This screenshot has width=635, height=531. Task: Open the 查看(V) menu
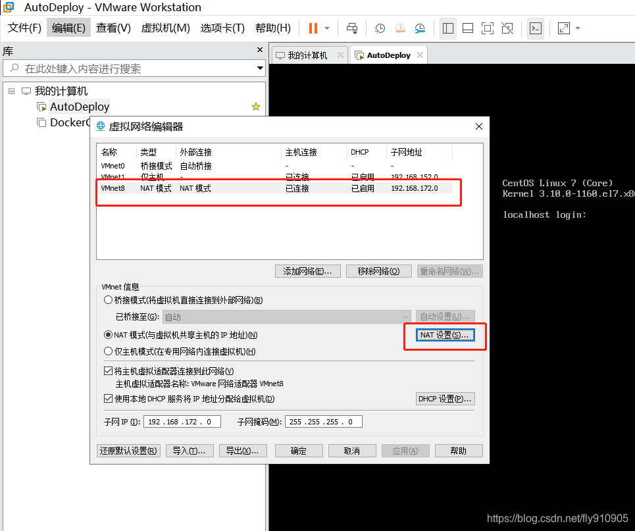pyautogui.click(x=113, y=28)
